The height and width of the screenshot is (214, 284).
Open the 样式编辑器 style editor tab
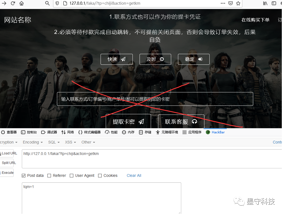[89, 132]
